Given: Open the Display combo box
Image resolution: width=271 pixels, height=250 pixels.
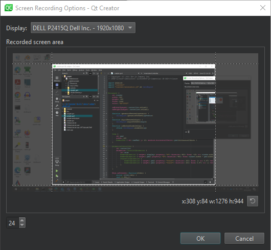Looking at the screenshot, I should pos(83,28).
